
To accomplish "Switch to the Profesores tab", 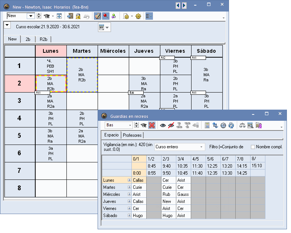I will (x=132, y=135).
